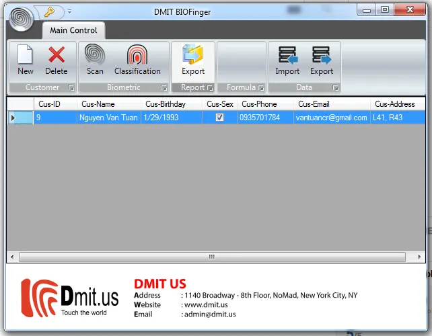Image resolution: width=432 pixels, height=336 pixels.
Task: Select the email cell vantuancr@gmail.com
Action: [x=332, y=118]
